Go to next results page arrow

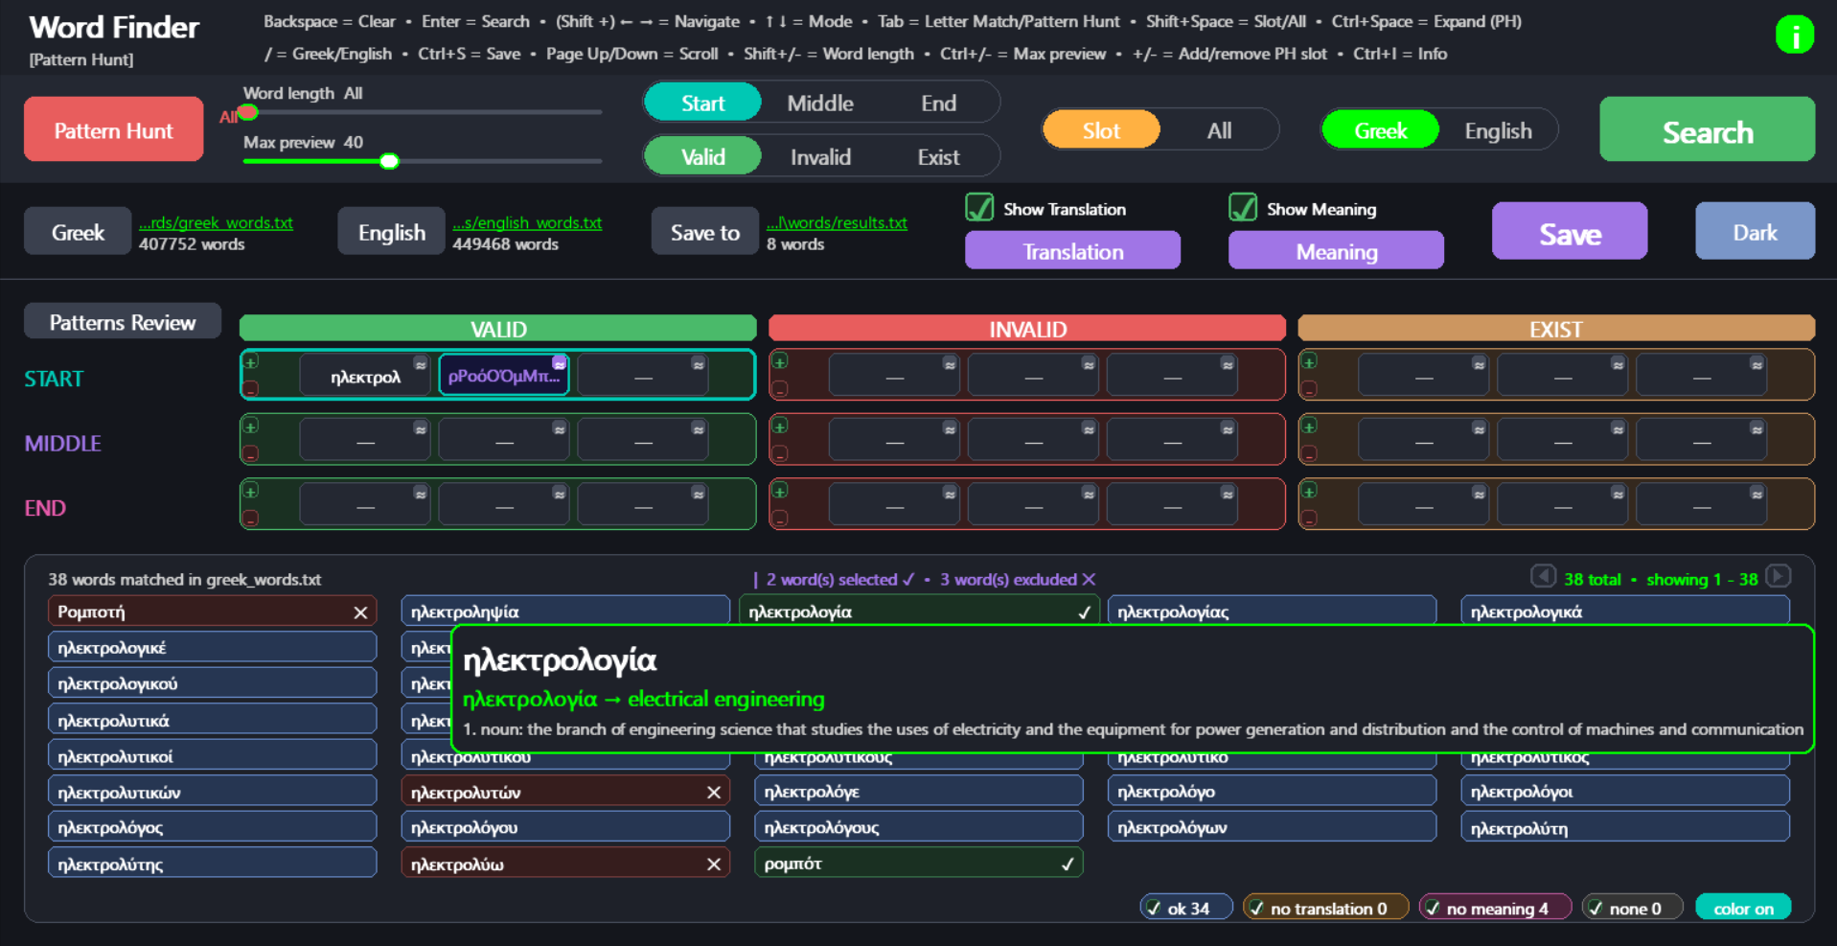tap(1778, 576)
